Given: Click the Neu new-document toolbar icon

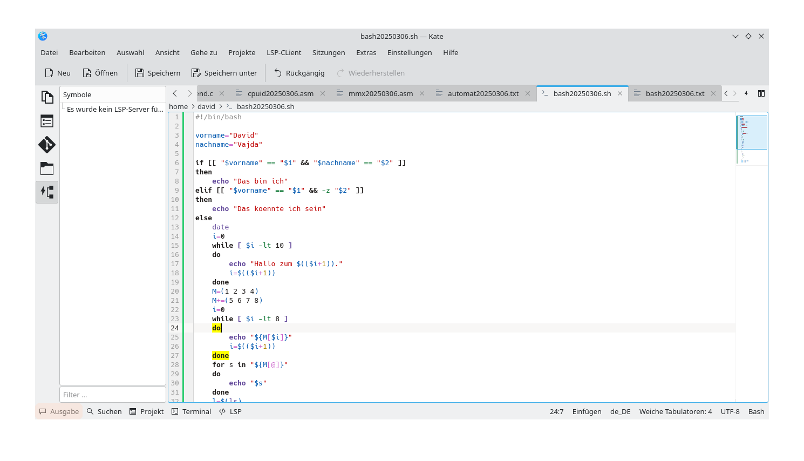Looking at the screenshot, I should click(x=57, y=72).
